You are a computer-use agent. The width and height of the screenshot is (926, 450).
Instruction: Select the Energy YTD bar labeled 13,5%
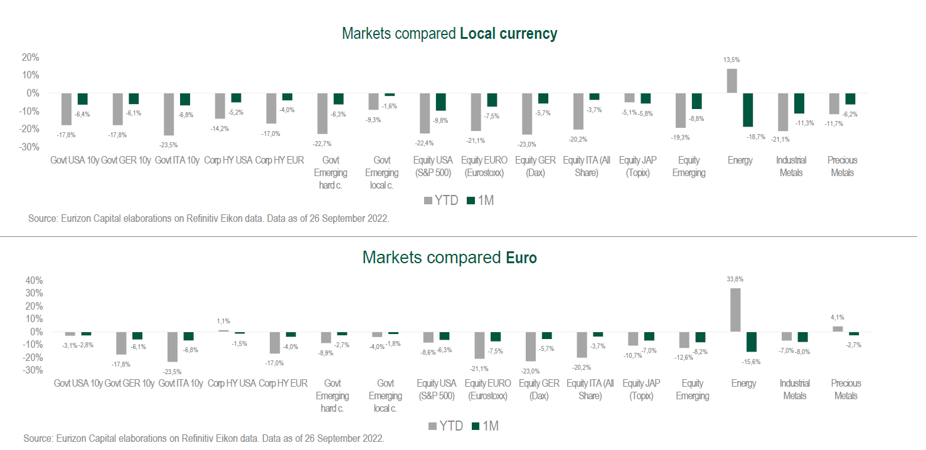(732, 81)
